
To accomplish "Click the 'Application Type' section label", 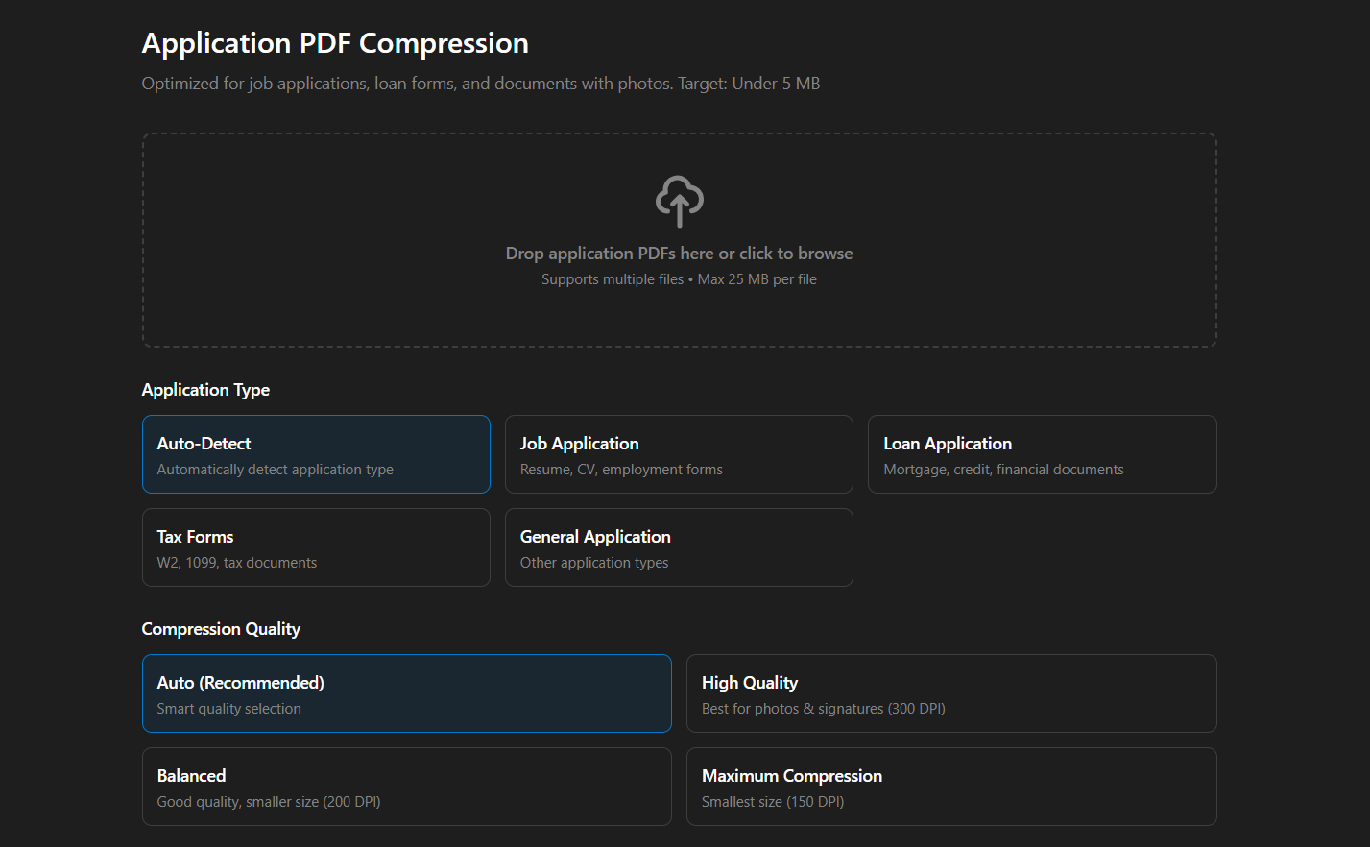I will [205, 390].
